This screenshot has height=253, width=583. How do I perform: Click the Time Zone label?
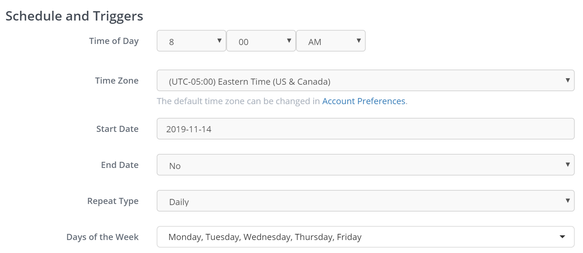[x=117, y=81]
